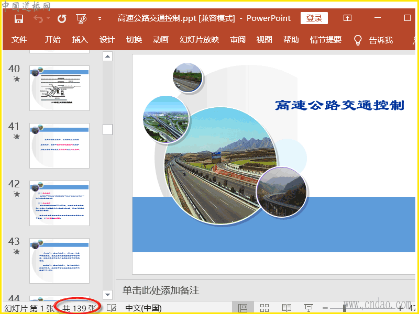Open the Undo history dropdown arrow
The image size is (419, 314).
[48, 19]
